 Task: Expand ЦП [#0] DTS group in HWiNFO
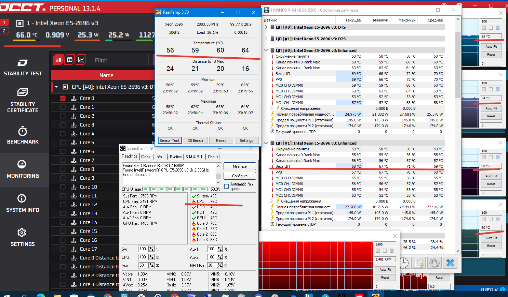coord(266,27)
